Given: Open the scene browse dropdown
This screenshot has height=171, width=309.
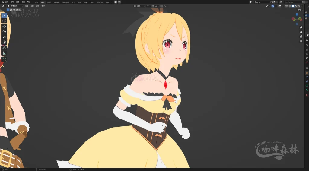Looking at the screenshot, I should 252,2.
